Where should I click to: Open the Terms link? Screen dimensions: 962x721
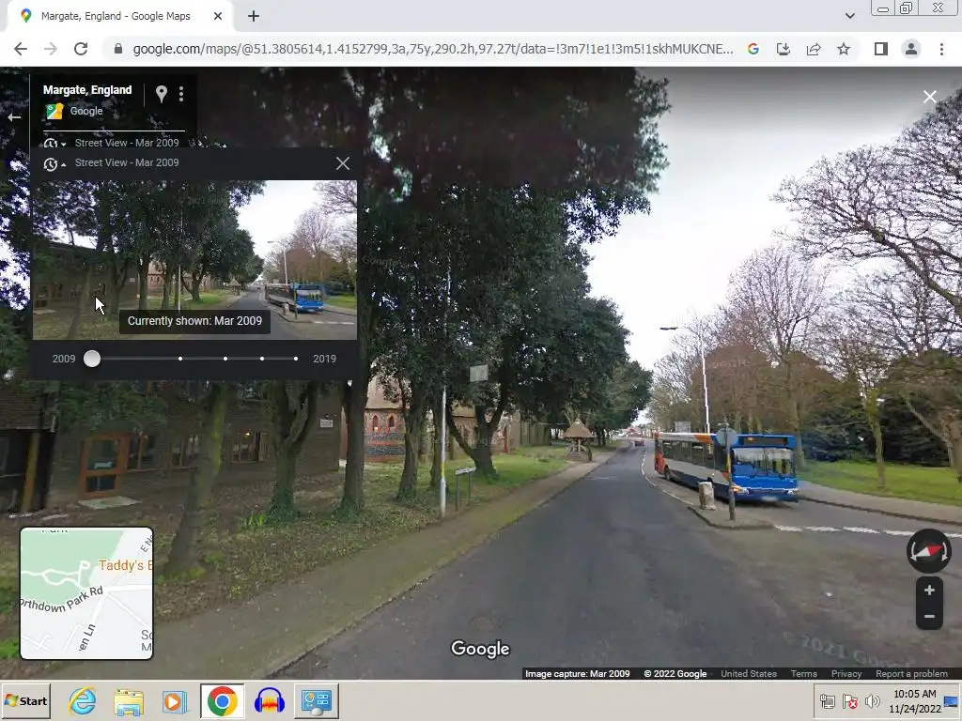tap(804, 673)
